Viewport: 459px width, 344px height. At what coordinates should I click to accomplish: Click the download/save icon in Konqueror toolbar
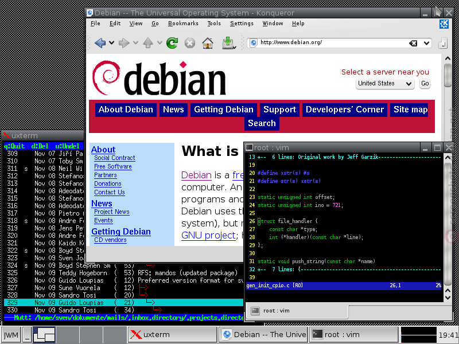[228, 43]
